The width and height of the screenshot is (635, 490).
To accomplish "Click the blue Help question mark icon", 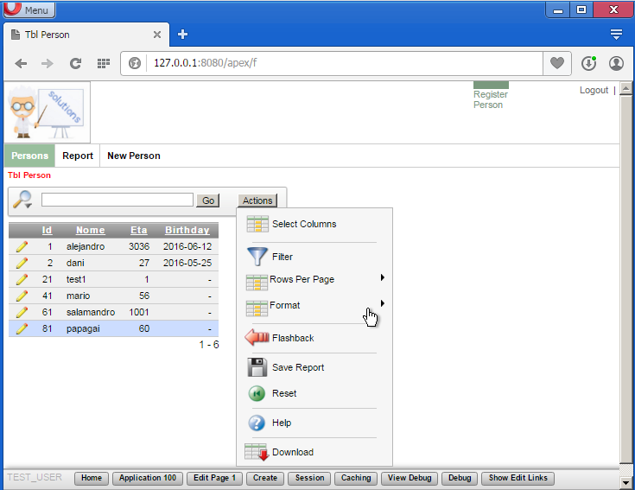I will click(x=257, y=423).
